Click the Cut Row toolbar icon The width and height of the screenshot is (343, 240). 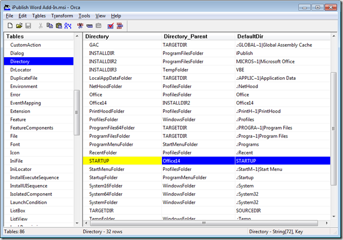click(80, 26)
